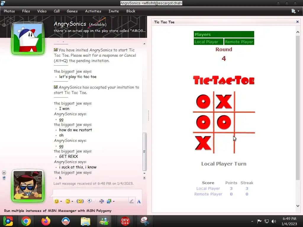Open the Photos menu
Image resolution: width=303 pixels, height=227 pixels.
click(9, 11)
